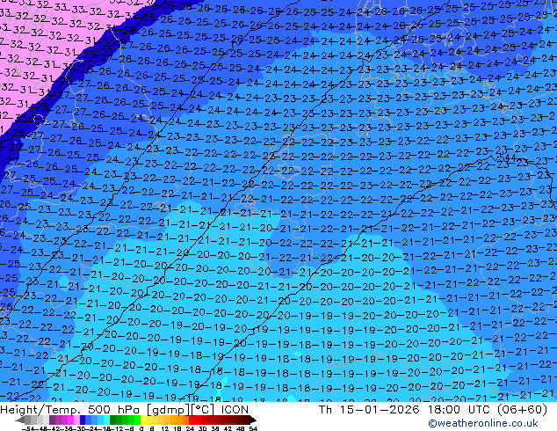
Task: Click the yellow swatch in the temperature legend
Action: [143, 420]
